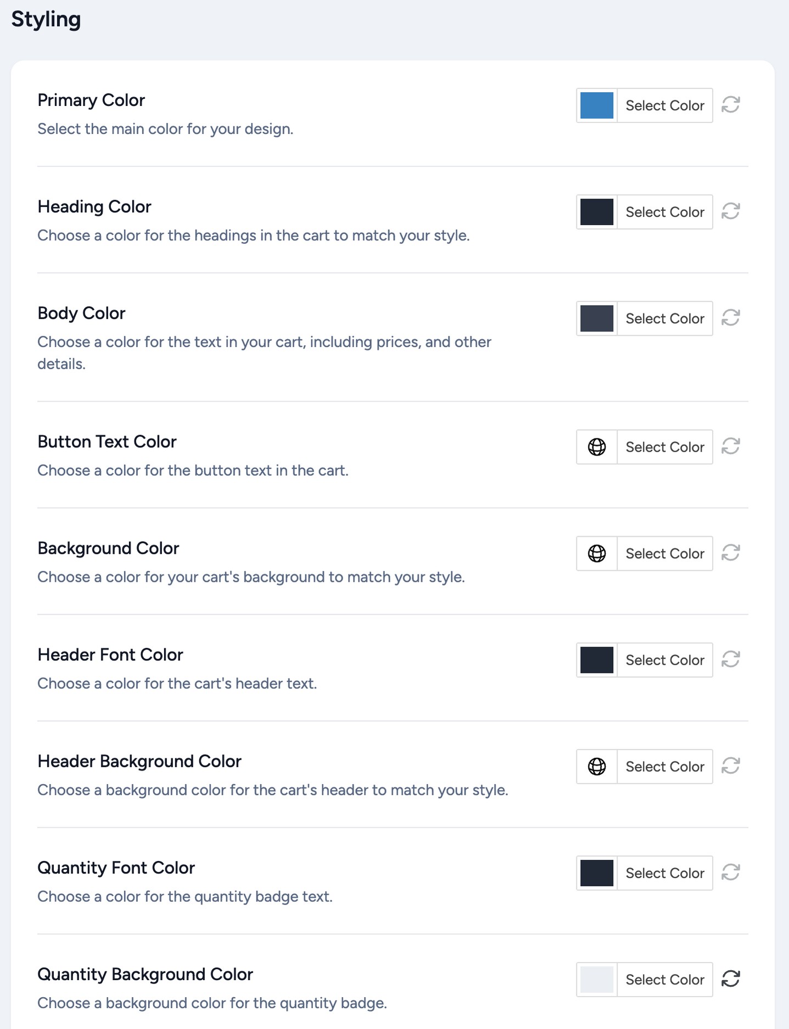Reset the Quantity Font Color

tap(731, 872)
